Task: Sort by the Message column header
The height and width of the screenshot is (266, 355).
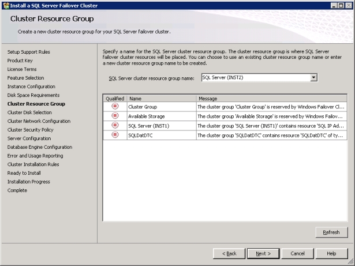Action: tap(271, 99)
